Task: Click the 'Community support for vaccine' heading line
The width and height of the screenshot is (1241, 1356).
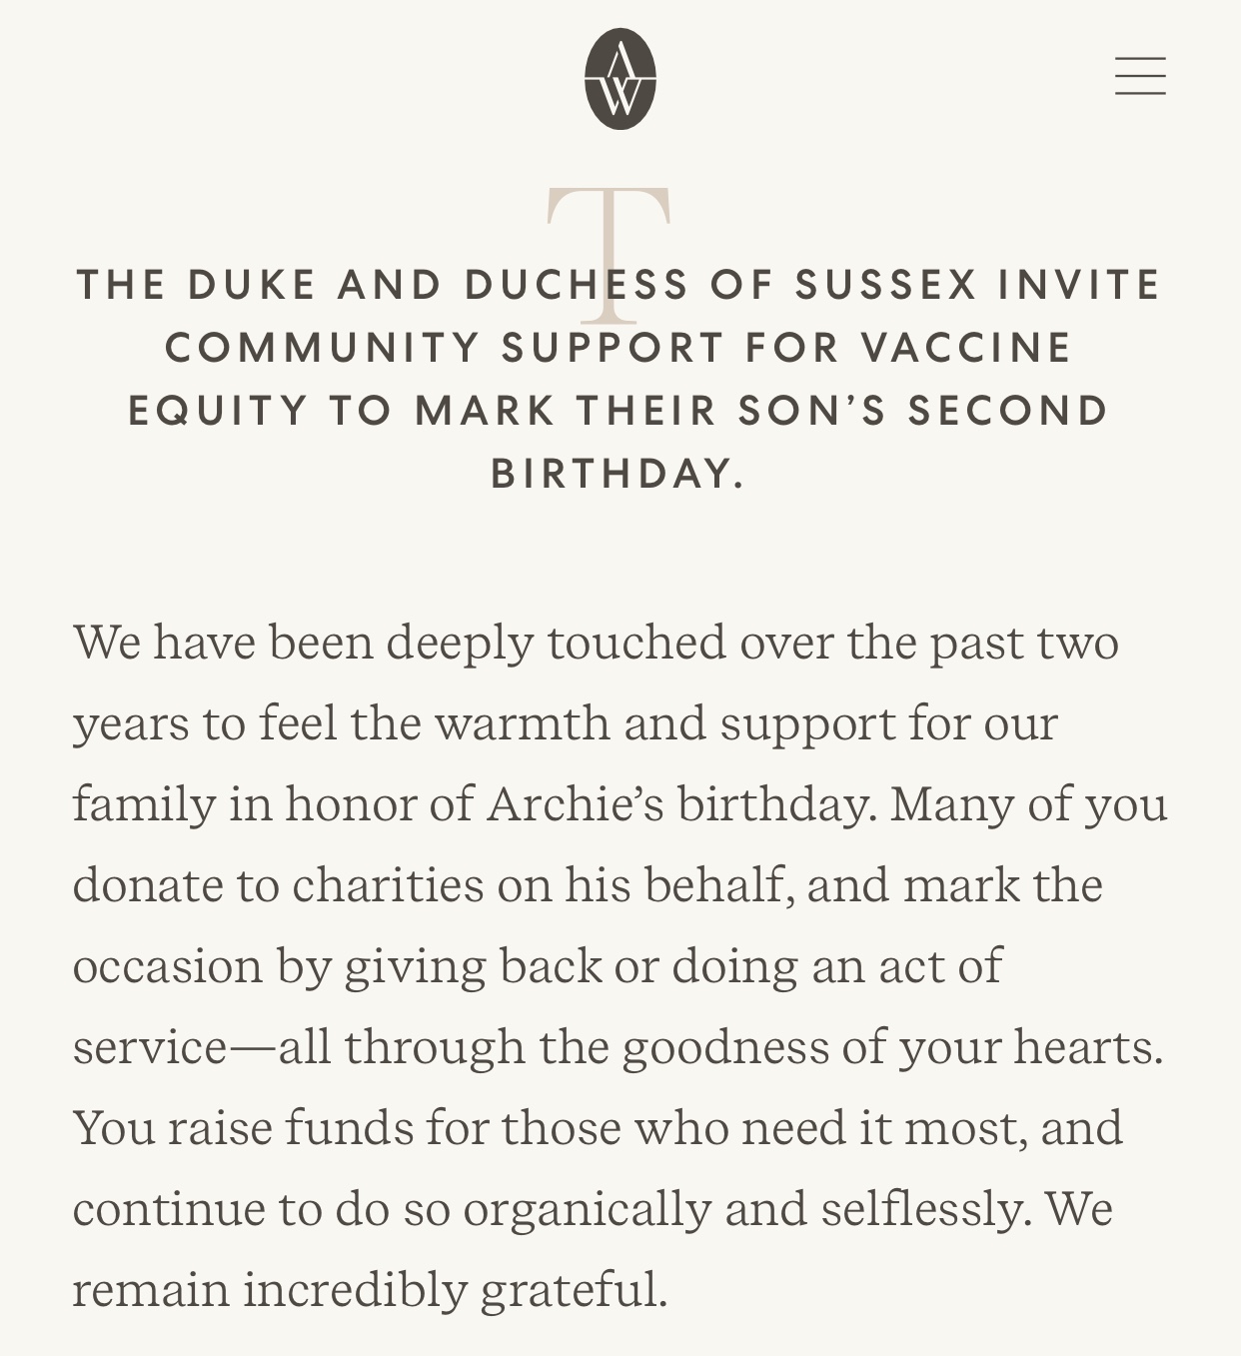Action: (x=620, y=348)
